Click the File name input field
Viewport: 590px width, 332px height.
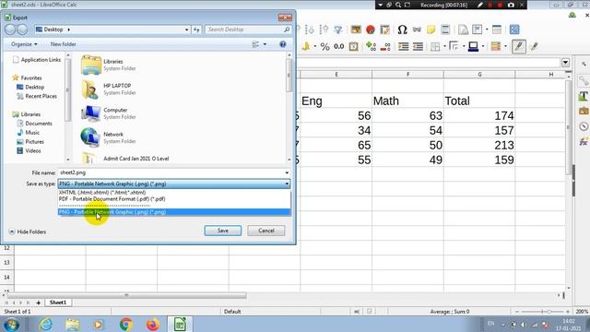(171, 172)
